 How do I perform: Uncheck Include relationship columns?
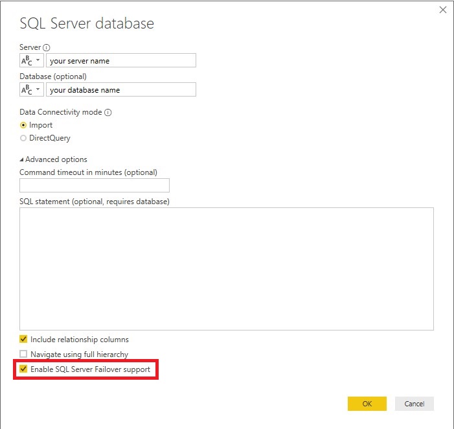click(x=23, y=339)
